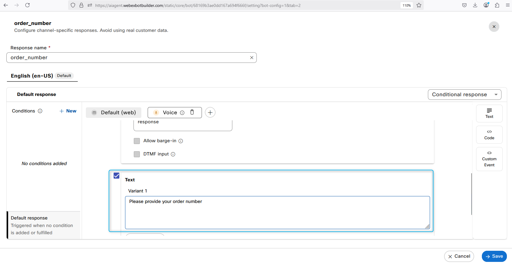The height and width of the screenshot is (264, 512).
Task: Click the plus icon to add channel
Action: tap(210, 112)
